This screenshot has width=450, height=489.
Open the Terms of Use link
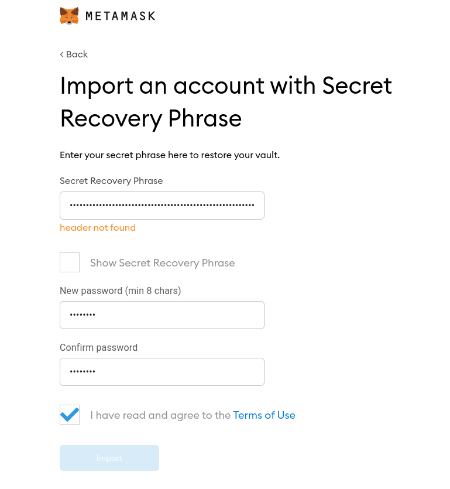click(x=264, y=415)
